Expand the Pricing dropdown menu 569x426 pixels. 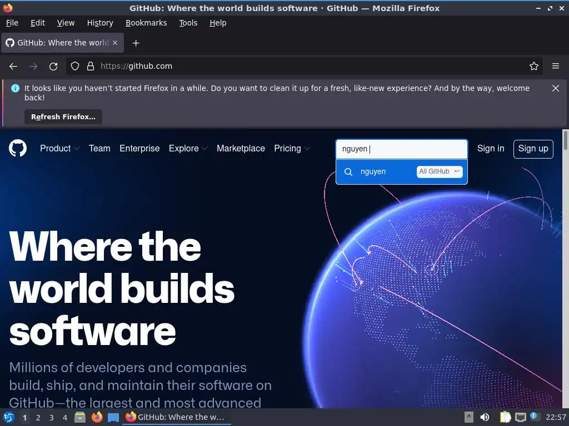point(292,149)
